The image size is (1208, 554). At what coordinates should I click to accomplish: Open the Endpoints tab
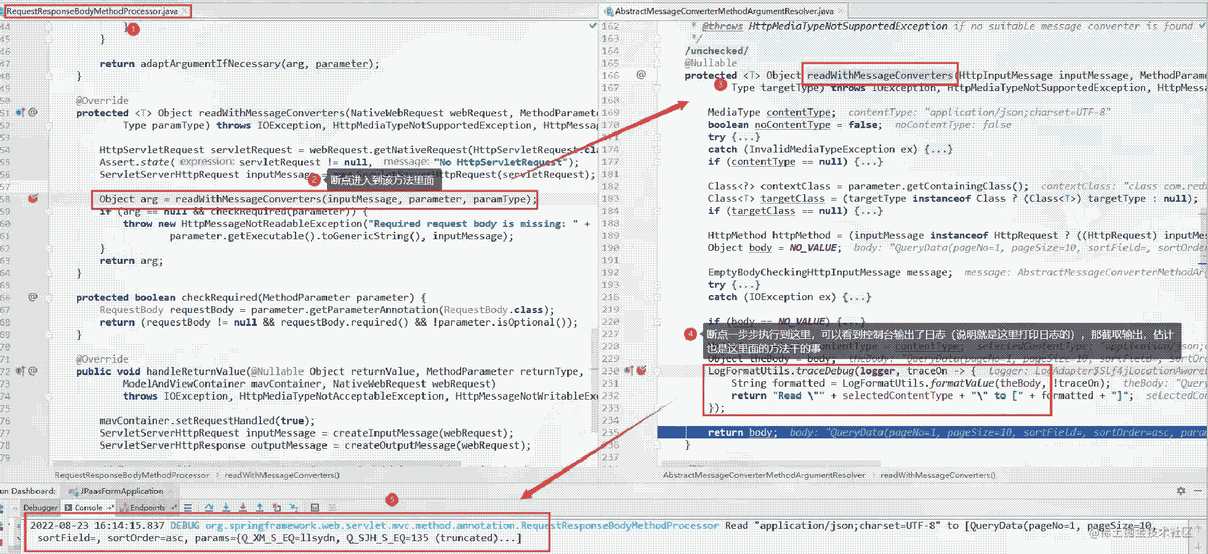pos(147,507)
